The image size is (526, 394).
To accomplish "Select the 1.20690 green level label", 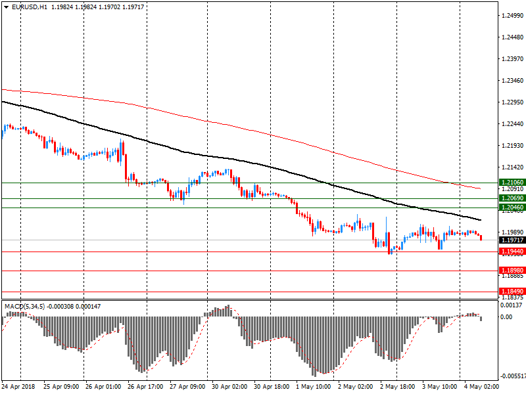I will point(512,198).
